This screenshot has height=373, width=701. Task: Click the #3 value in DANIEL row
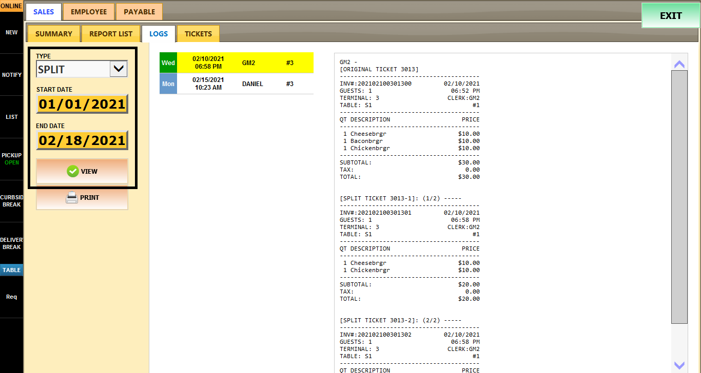point(290,84)
